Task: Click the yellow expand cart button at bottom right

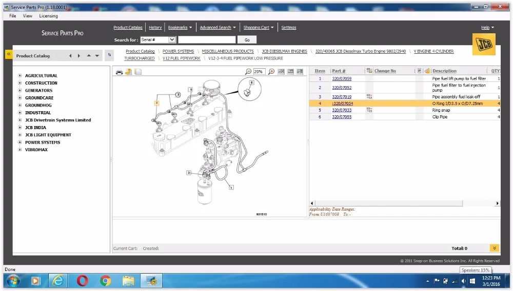Action: [x=495, y=248]
